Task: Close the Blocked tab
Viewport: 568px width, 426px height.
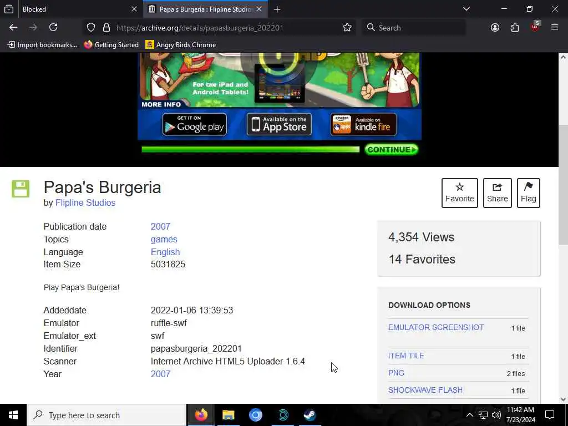Action: tap(134, 9)
